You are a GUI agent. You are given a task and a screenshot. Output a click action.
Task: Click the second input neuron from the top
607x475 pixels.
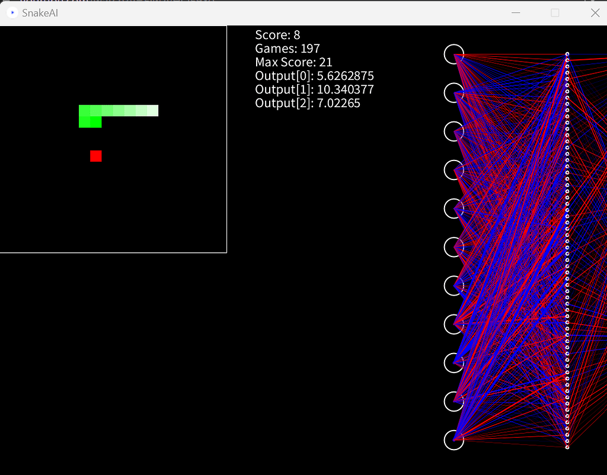pos(453,93)
